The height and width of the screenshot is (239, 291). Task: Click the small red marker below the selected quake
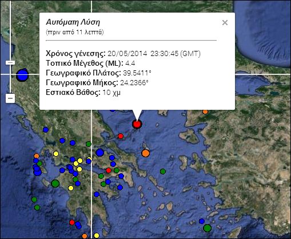pos(121,136)
